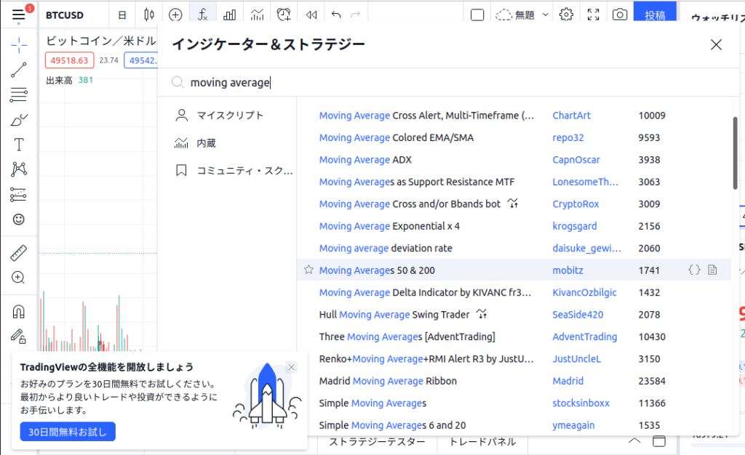Screen dimensions: 745x455
Task: Select the text annotation tool
Action: coord(20,144)
